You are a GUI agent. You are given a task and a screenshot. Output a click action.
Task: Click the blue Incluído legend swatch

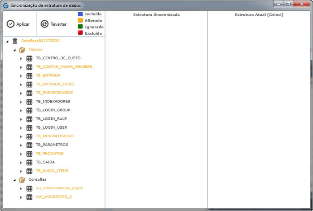pyautogui.click(x=80, y=14)
